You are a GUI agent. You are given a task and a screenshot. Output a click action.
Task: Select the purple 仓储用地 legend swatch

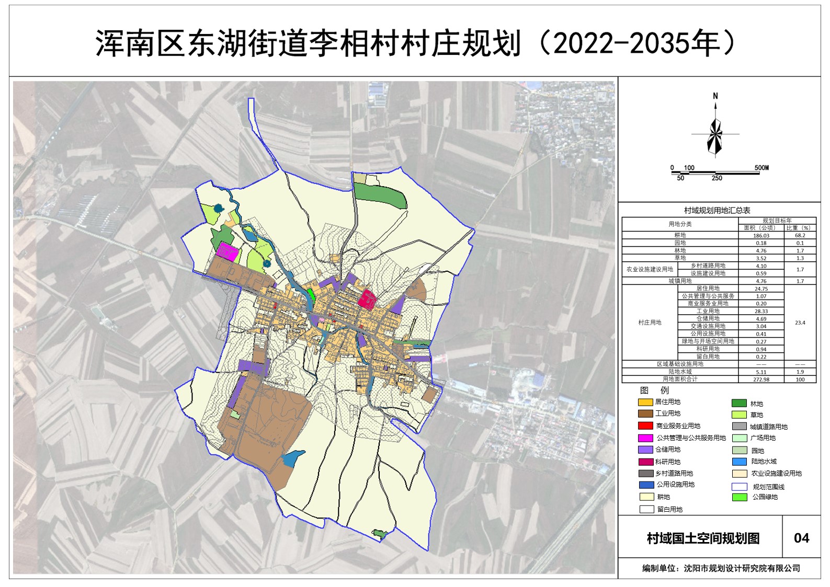click(645, 450)
